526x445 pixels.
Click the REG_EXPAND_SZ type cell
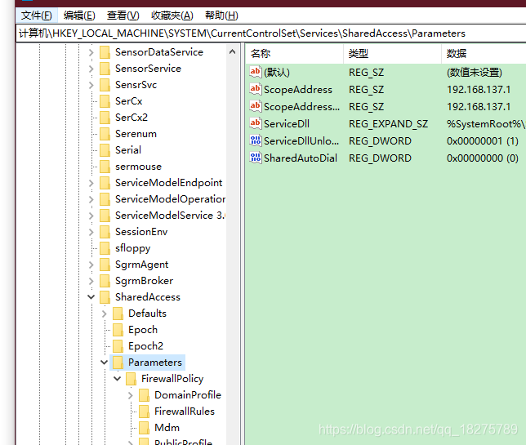[x=388, y=124]
